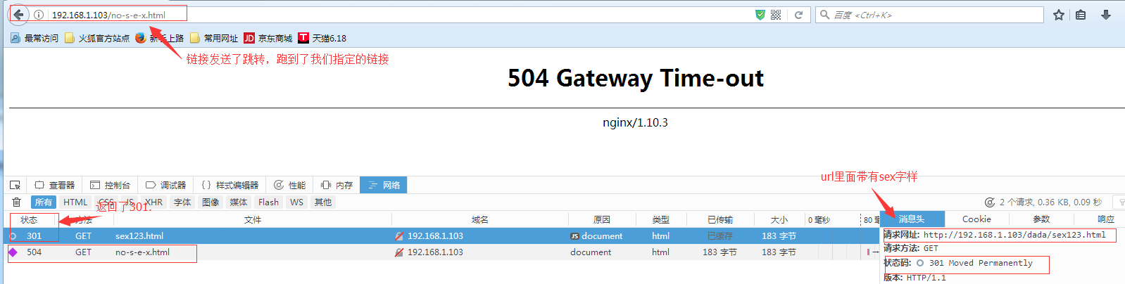Toggle the Flash request filter

[x=268, y=202]
